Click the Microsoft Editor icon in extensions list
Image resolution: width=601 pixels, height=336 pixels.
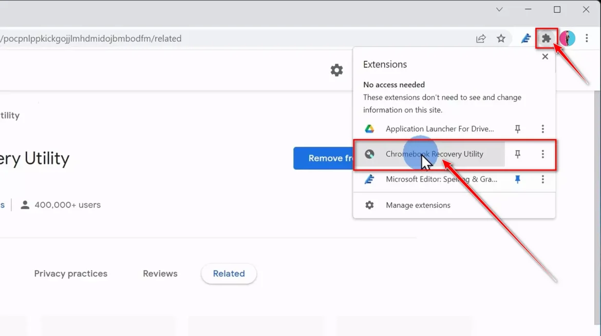369,179
